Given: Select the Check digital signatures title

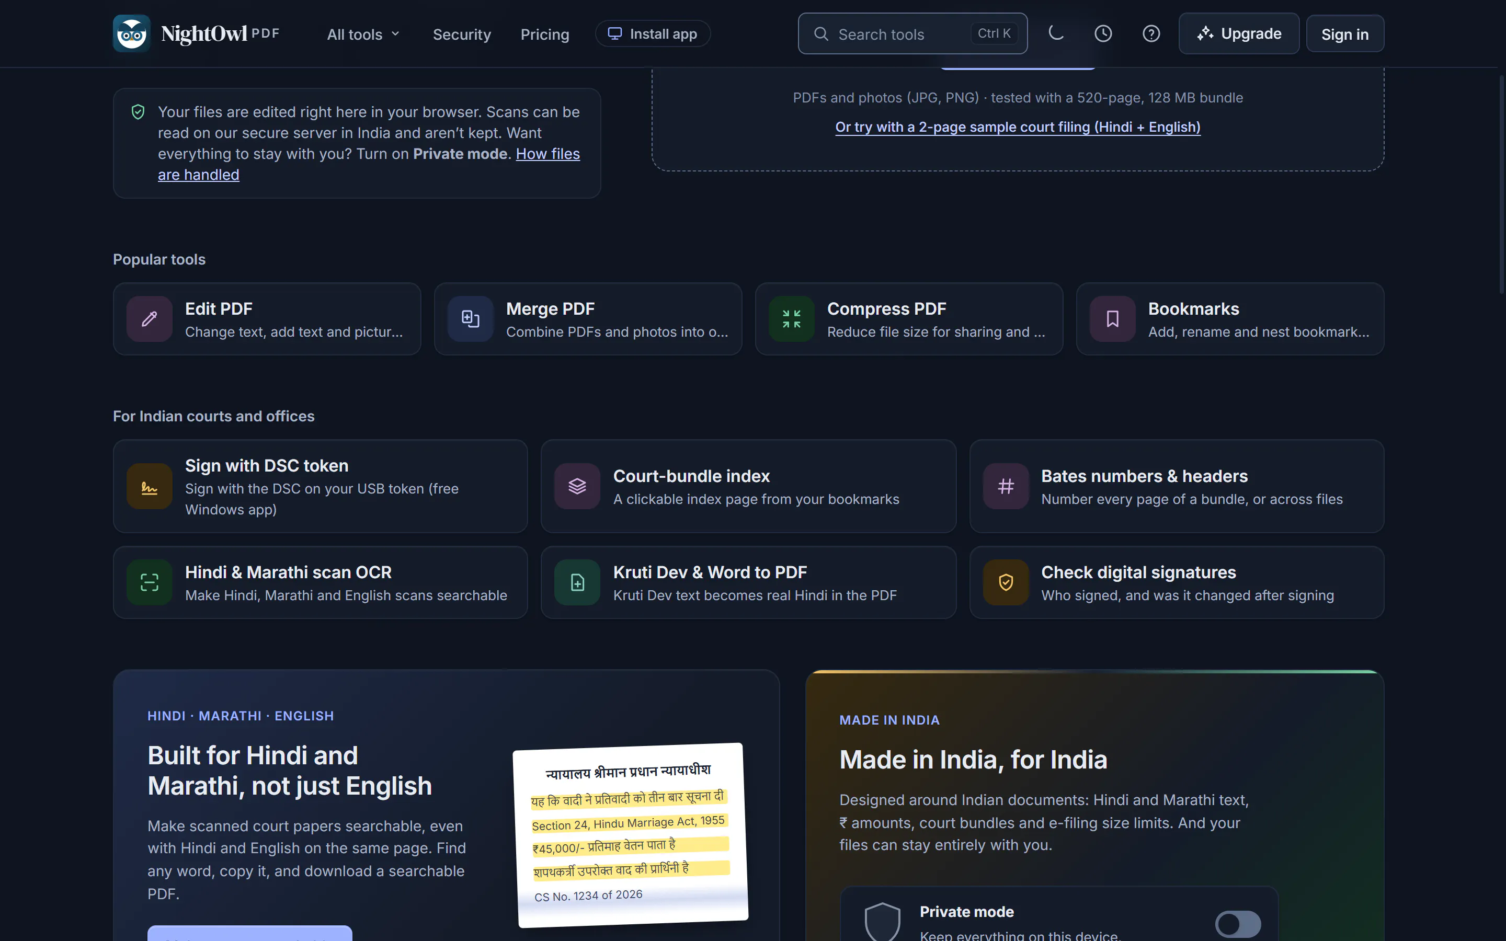Looking at the screenshot, I should 1138,572.
